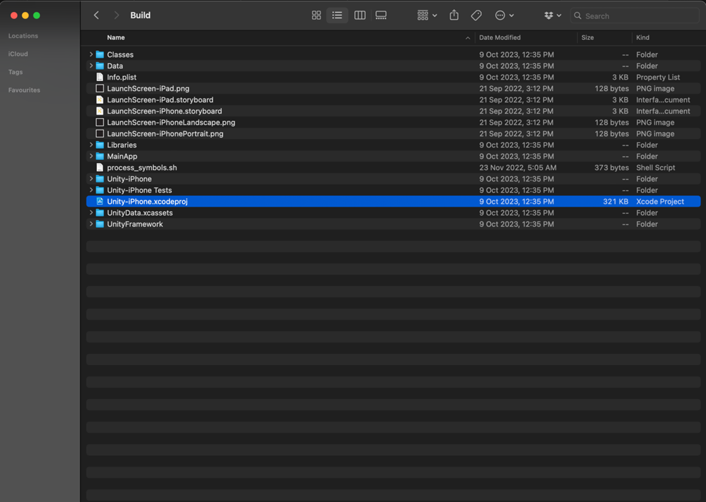
Task: Switch Finder to icon view
Action: pyautogui.click(x=316, y=15)
